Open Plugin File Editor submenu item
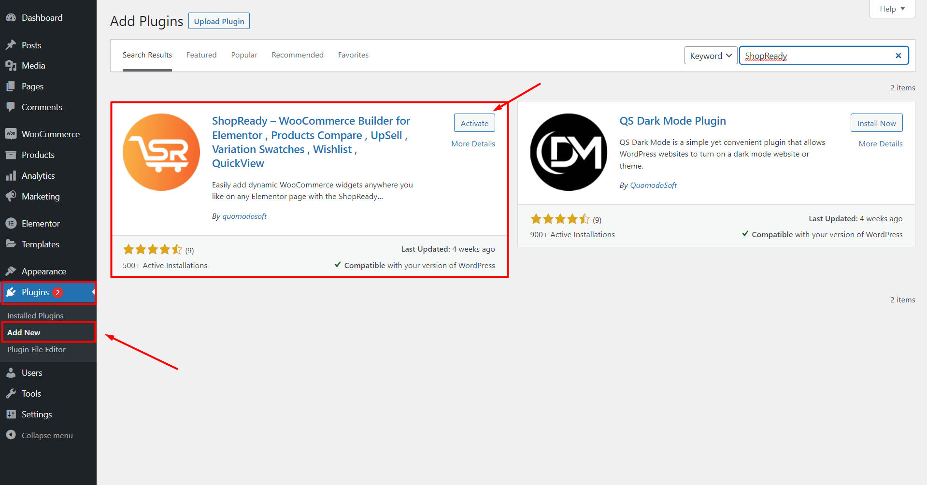Screen dimensions: 927x485 (36, 349)
